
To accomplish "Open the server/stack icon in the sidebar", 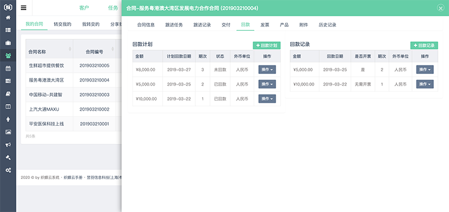I will click(8, 81).
